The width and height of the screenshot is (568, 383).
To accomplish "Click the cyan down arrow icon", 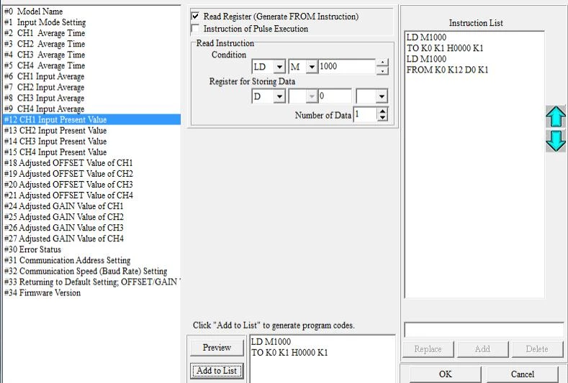I will click(x=556, y=140).
